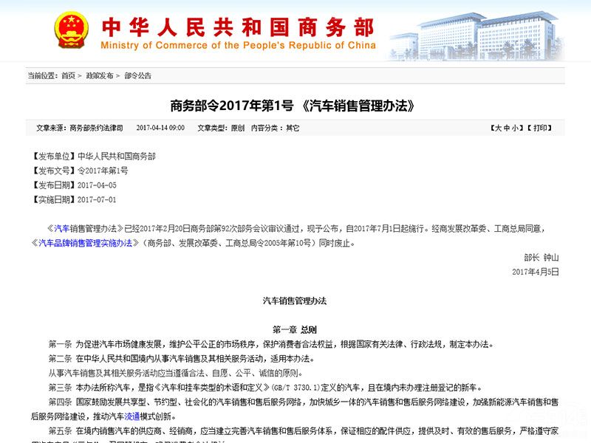Image resolution: width=591 pixels, height=443 pixels.
Task: Click the Ministry of Commerce English subtitle
Action: 238,45
